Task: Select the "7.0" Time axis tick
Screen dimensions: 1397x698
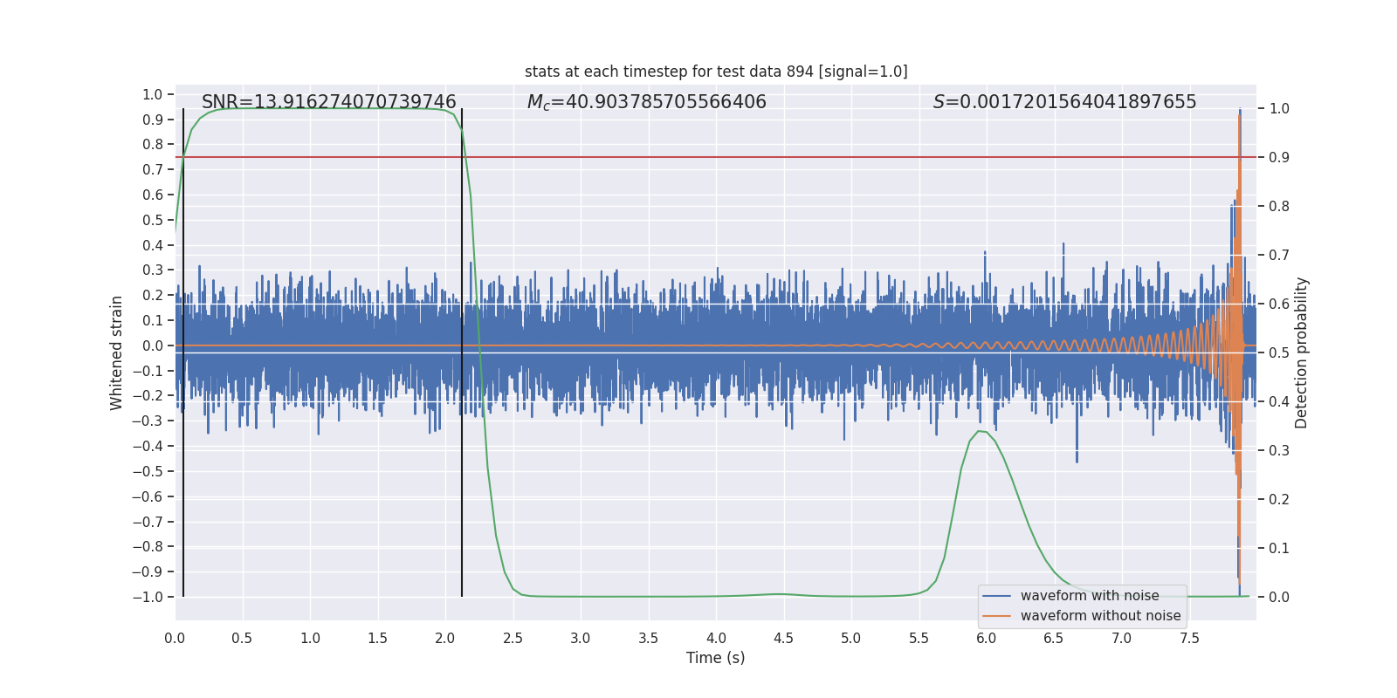Action: coord(1122,638)
